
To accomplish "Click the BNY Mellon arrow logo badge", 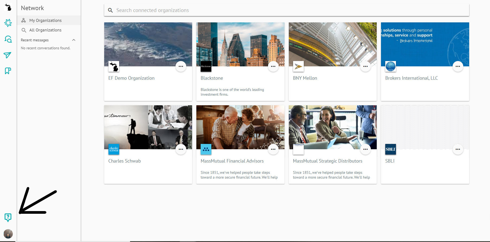I will [298, 66].
